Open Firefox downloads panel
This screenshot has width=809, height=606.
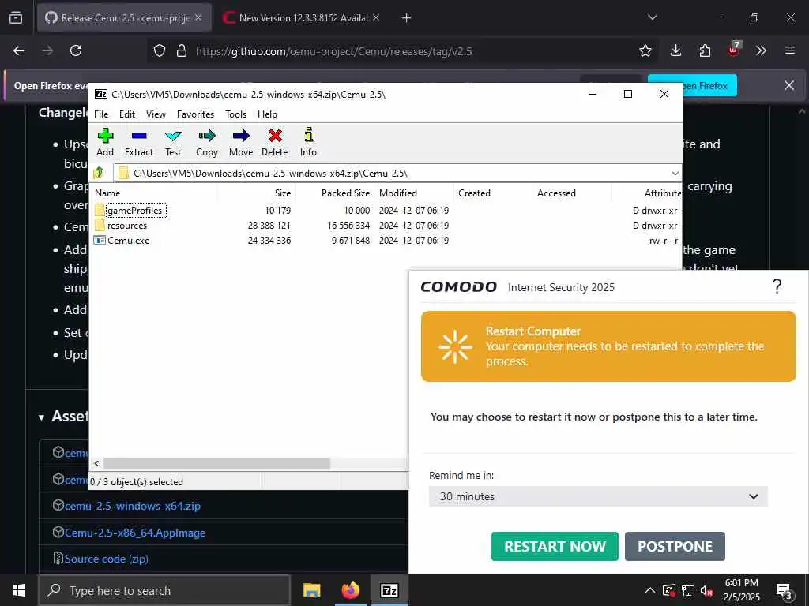point(676,50)
